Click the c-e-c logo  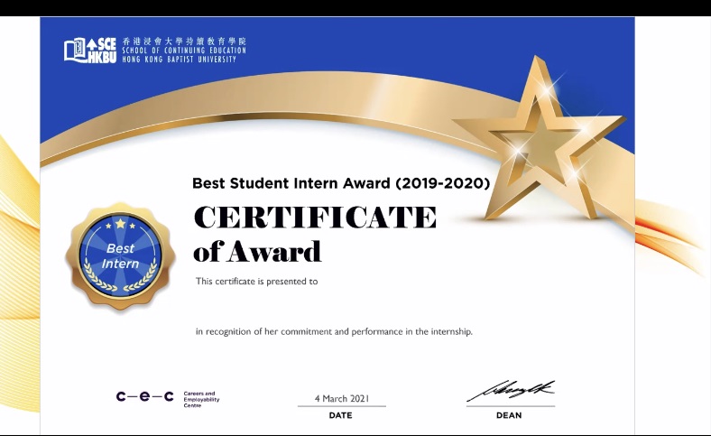pyautogui.click(x=144, y=396)
